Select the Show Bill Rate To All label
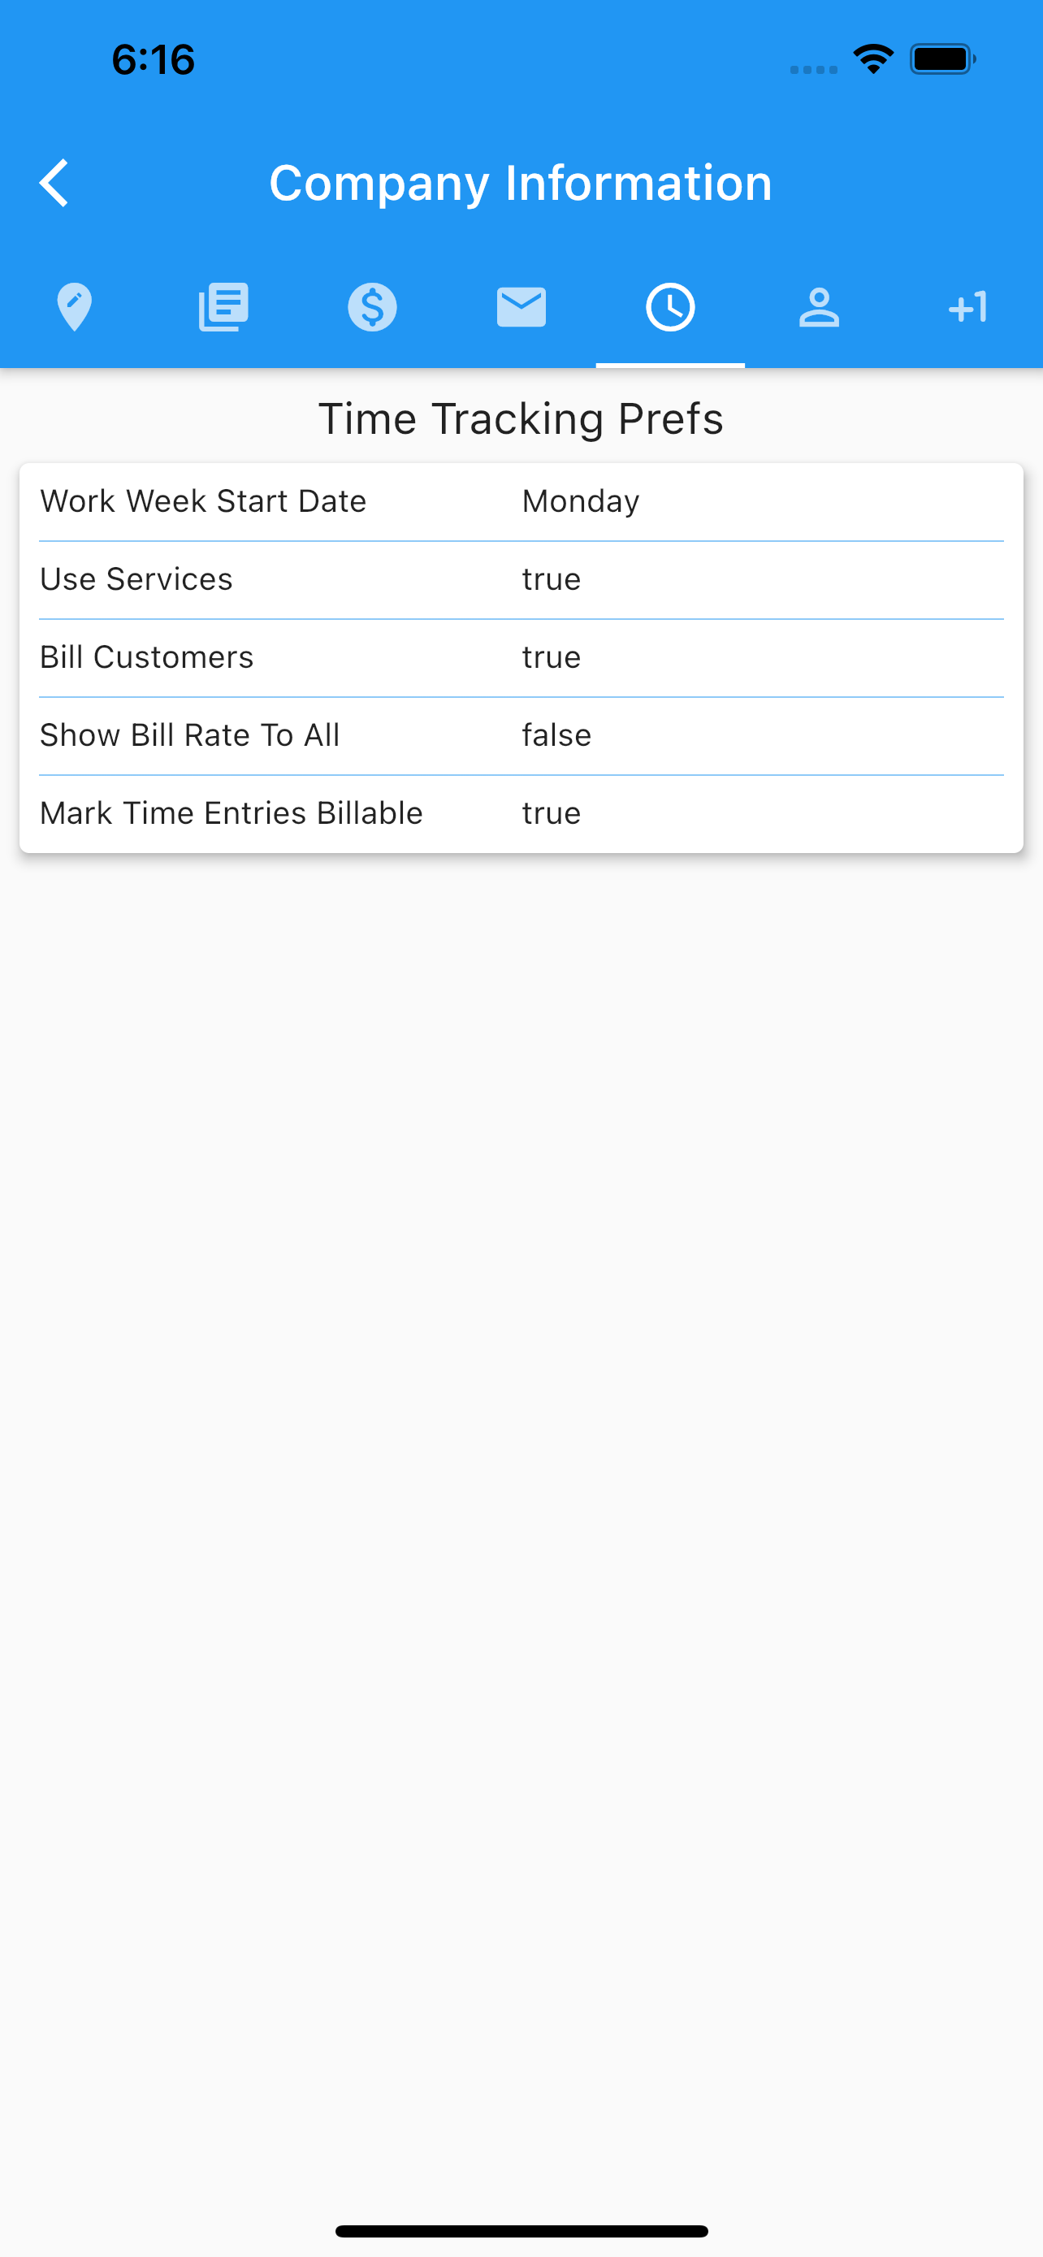 [x=190, y=735]
